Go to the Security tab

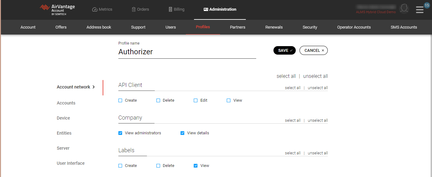[x=310, y=27]
